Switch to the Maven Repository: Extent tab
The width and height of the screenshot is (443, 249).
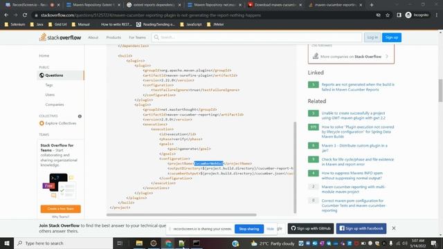click(x=93, y=5)
